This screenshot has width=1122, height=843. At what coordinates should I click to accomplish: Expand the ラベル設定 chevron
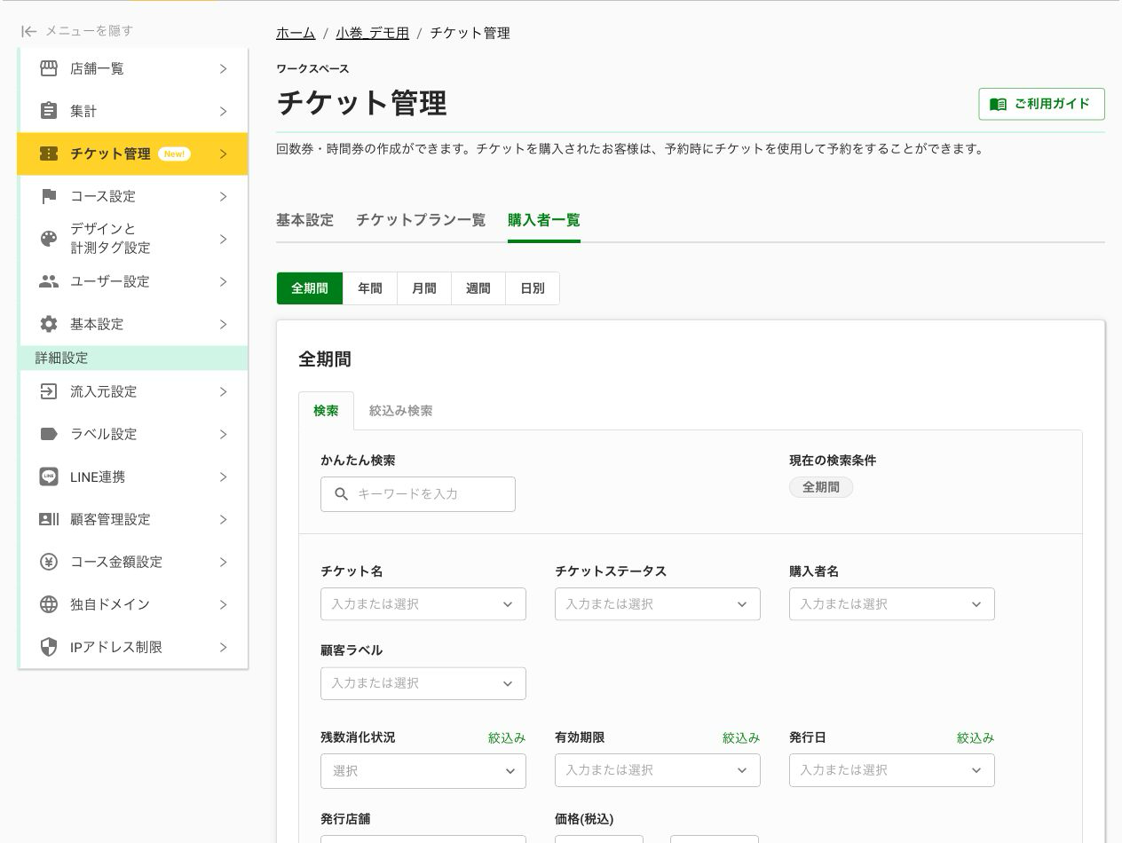click(223, 434)
